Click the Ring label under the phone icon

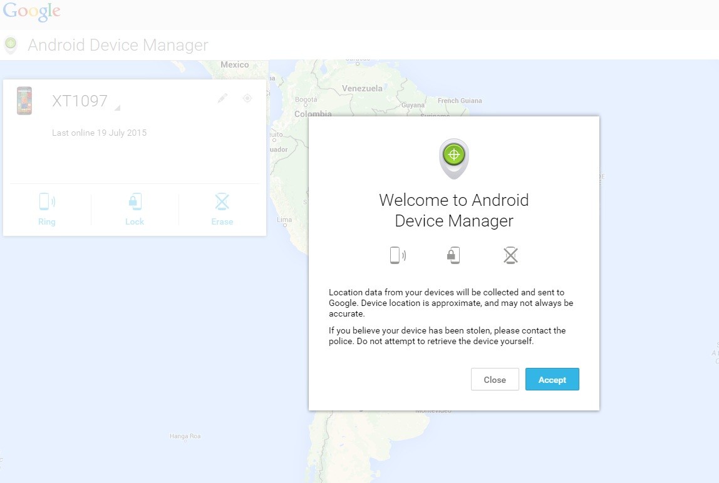(x=47, y=221)
